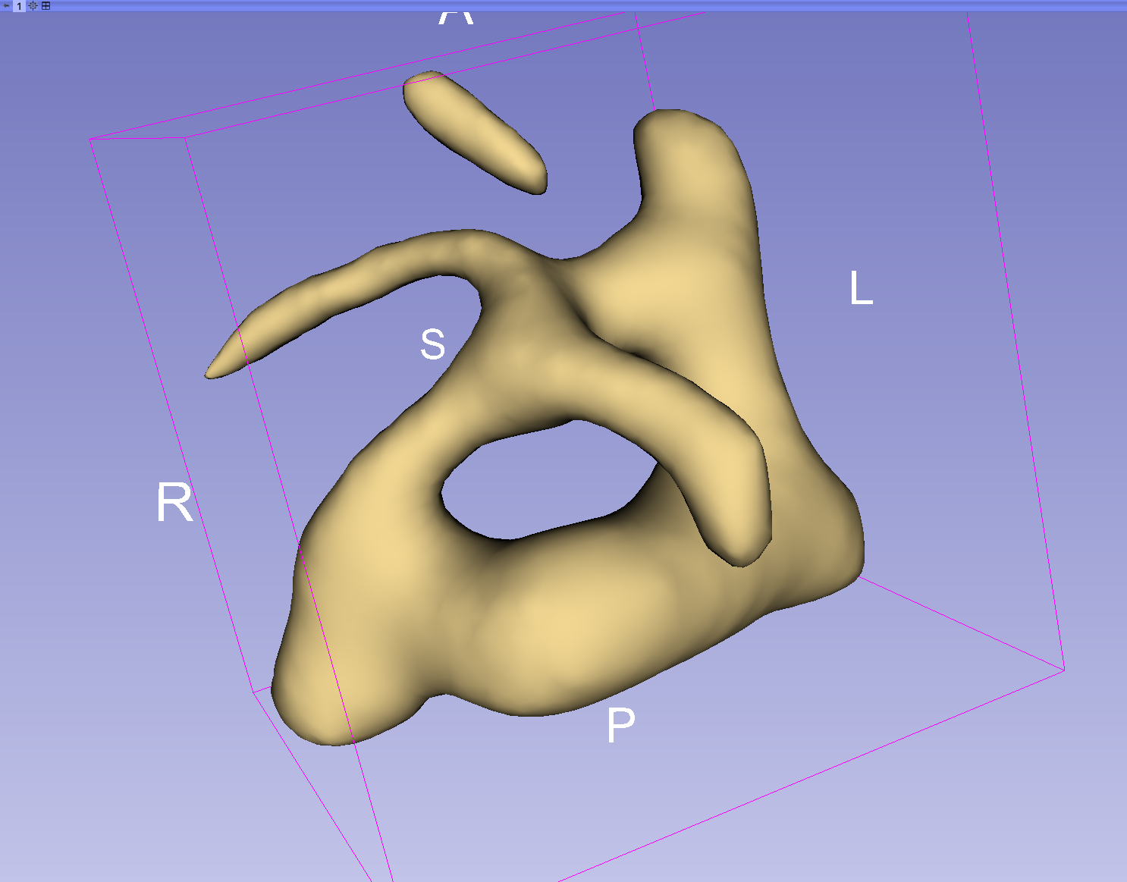Click the magenta bounding box corner at far right
Image resolution: width=1127 pixels, height=882 pixels.
point(1064,670)
